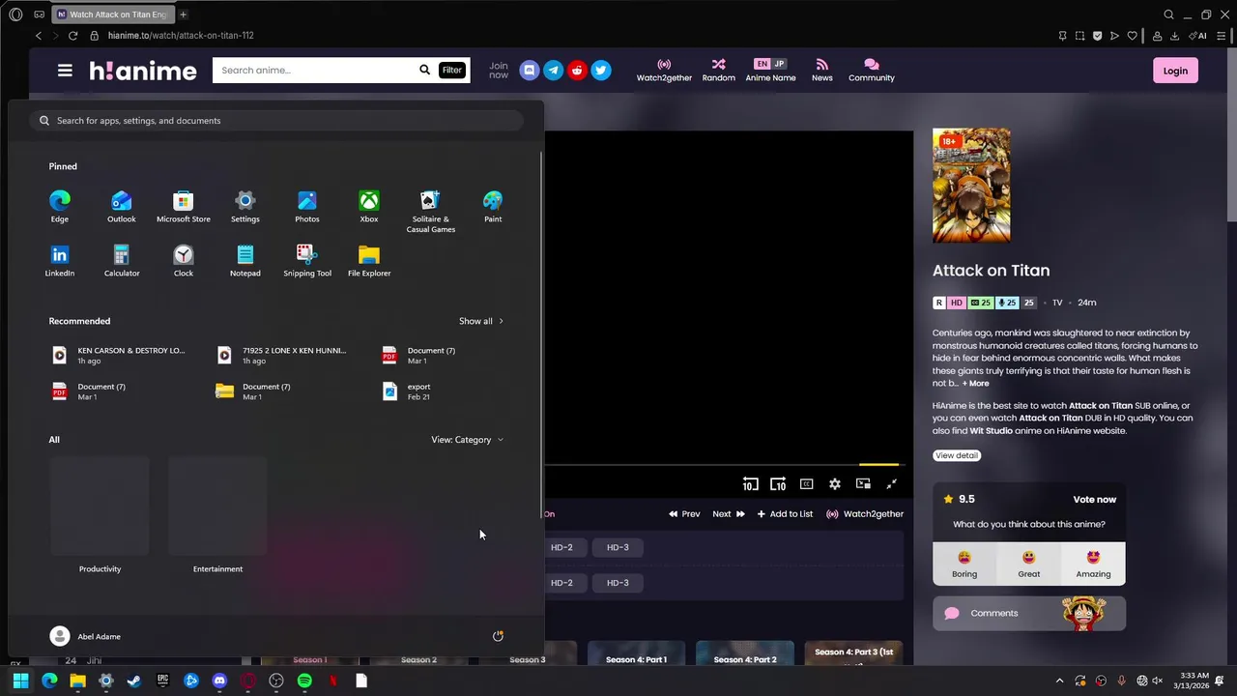Open HiAnime Twitter link icon
The width and height of the screenshot is (1237, 696).
pyautogui.click(x=601, y=71)
